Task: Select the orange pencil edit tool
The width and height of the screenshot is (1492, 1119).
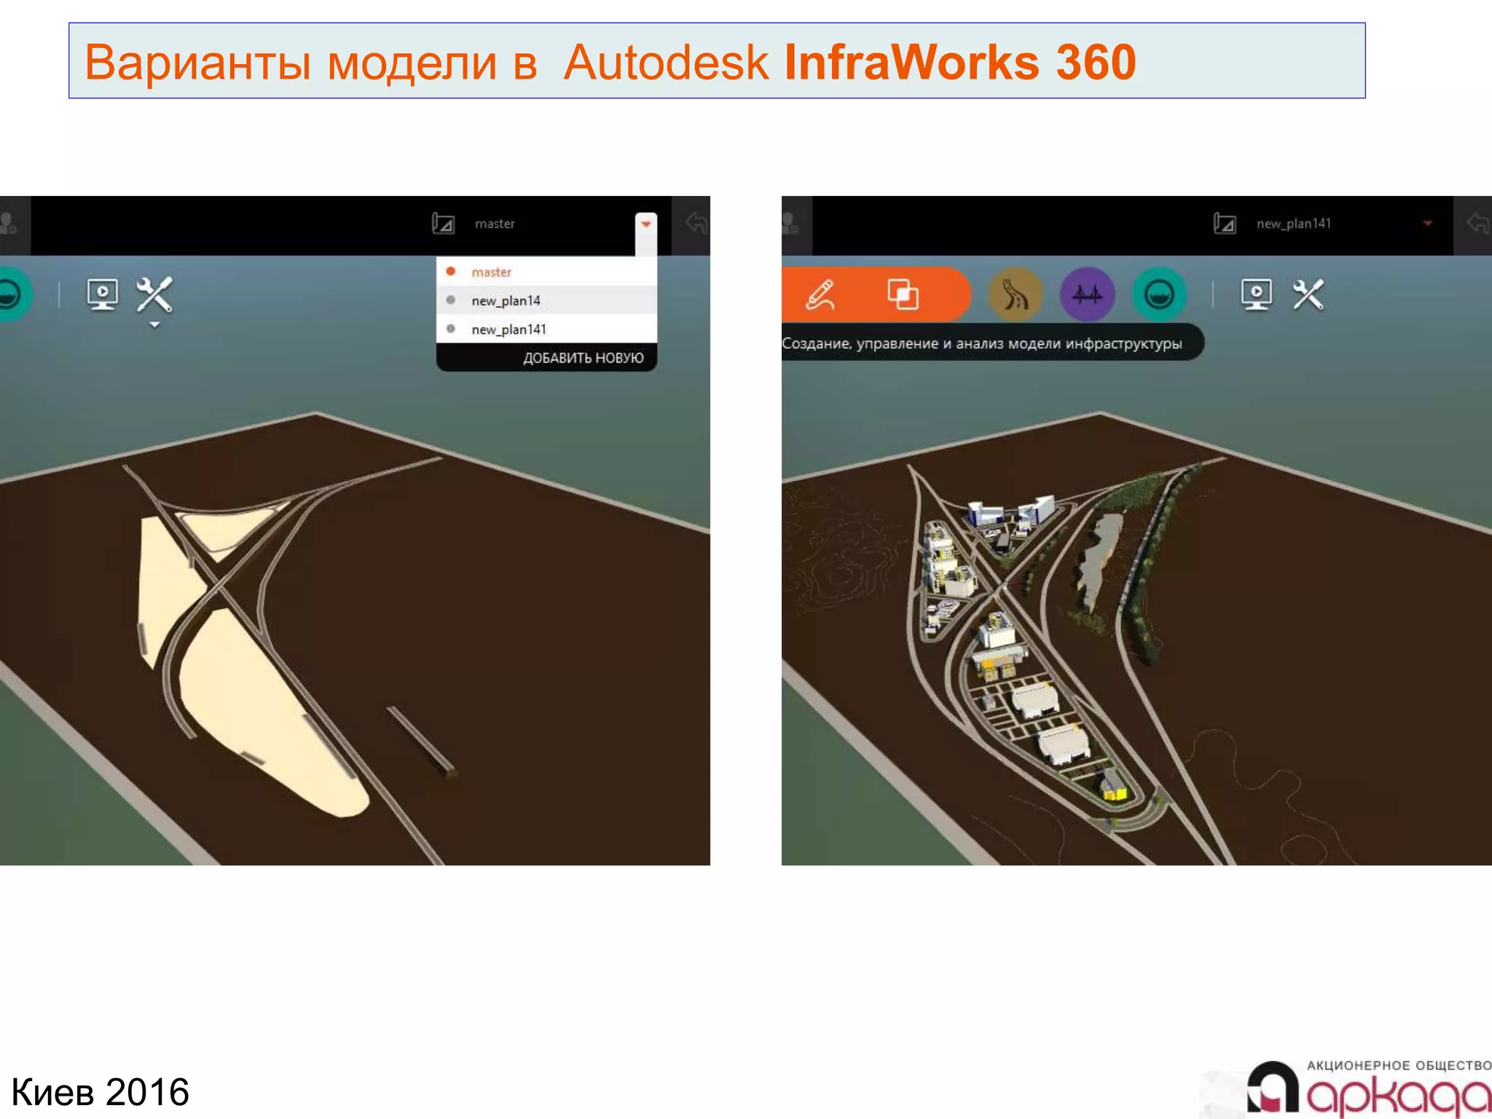Action: click(x=820, y=295)
